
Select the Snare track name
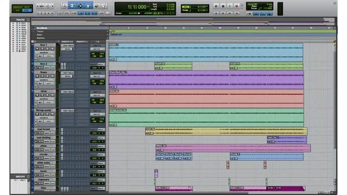pyautogui.click(x=43, y=72)
